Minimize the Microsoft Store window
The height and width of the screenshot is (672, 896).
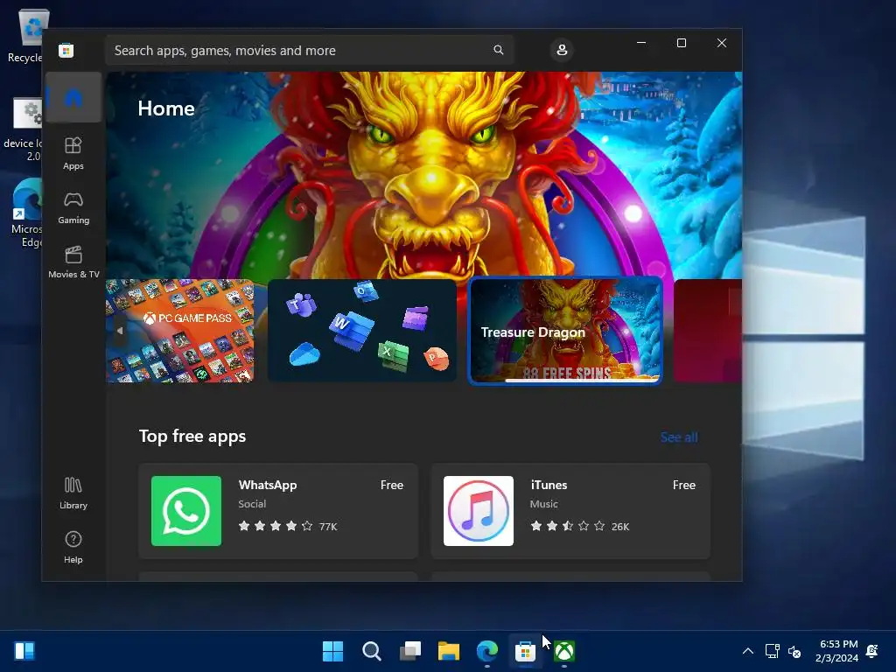(x=641, y=43)
